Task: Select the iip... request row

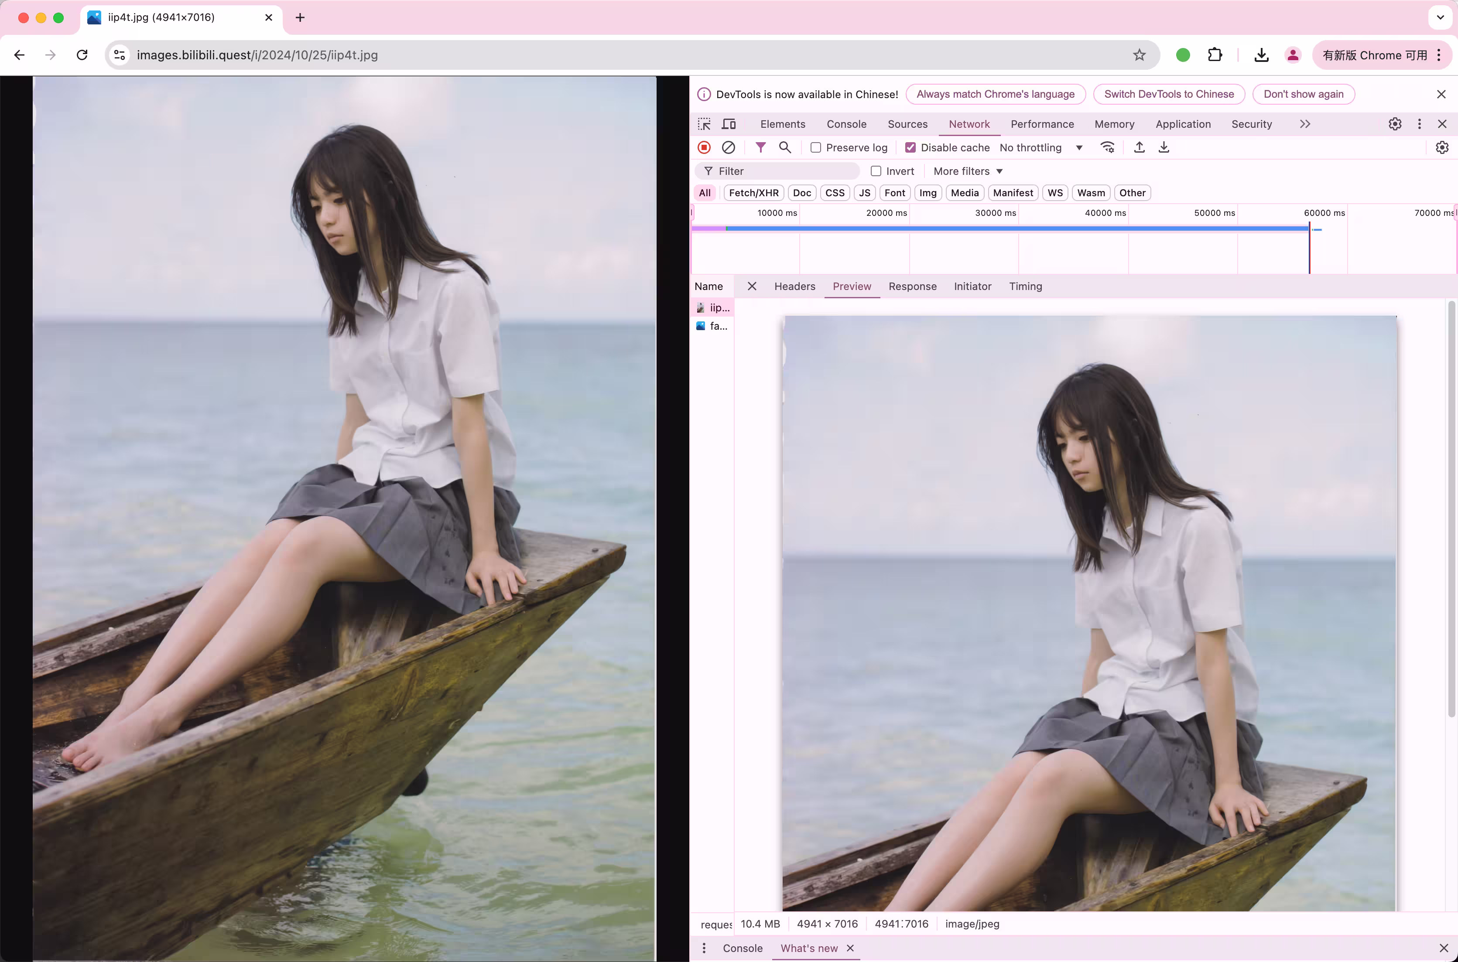Action: [x=712, y=307]
